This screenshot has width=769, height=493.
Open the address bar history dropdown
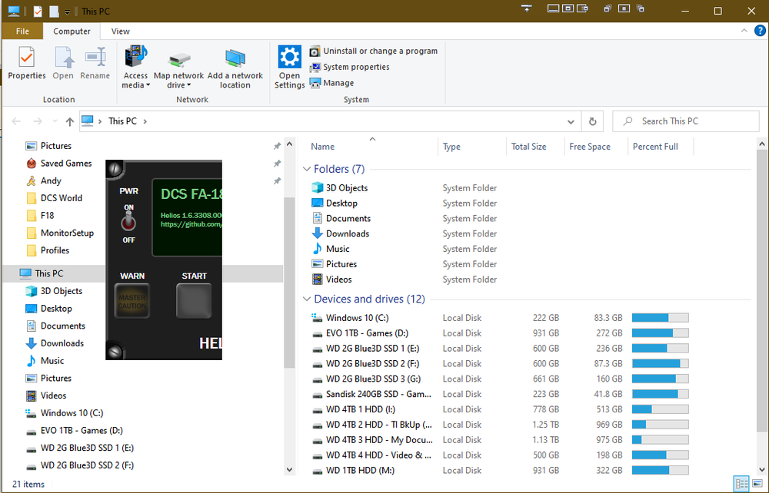[570, 121]
